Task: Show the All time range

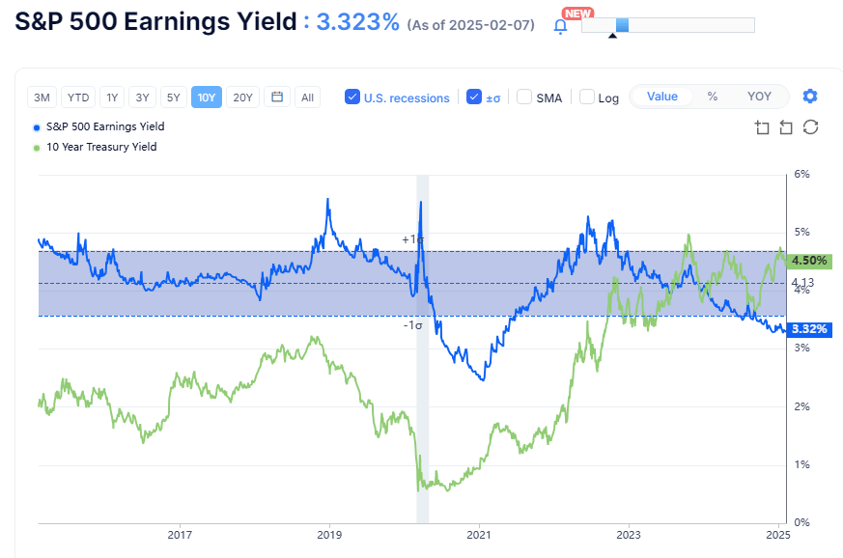Action: [x=307, y=97]
